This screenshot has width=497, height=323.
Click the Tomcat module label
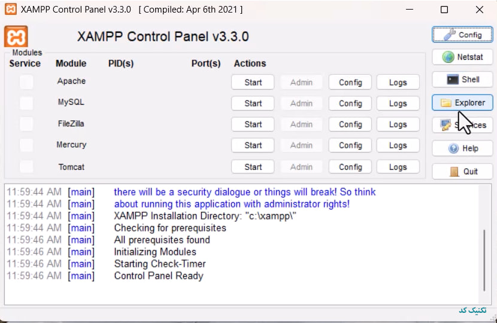pos(71,167)
